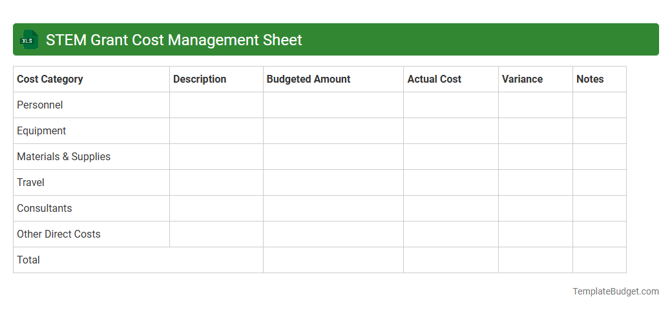Click the Total Budgeted Amount cell

click(x=333, y=260)
